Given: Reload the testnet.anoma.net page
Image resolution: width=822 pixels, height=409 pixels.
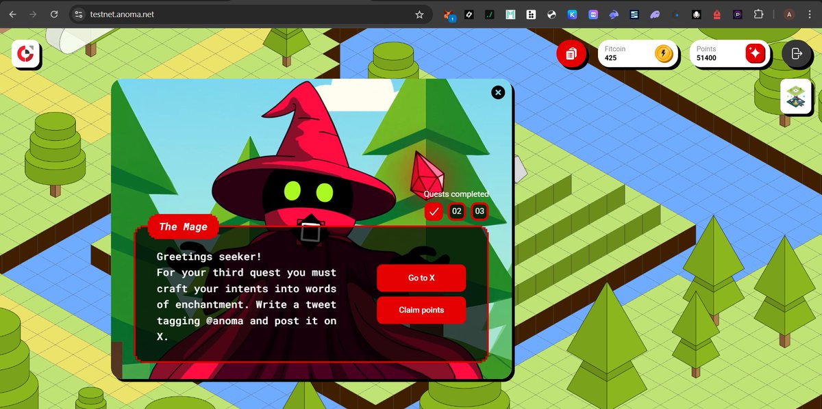Looking at the screenshot, I should tap(53, 14).
